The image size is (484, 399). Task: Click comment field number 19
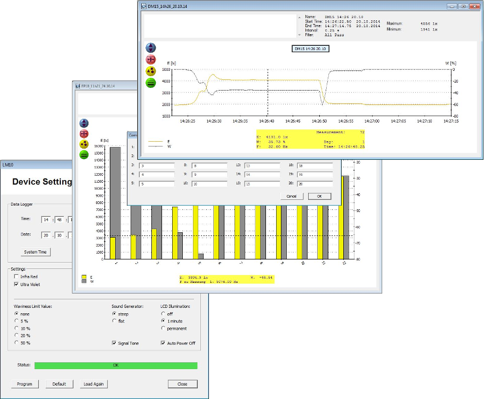(x=315, y=175)
